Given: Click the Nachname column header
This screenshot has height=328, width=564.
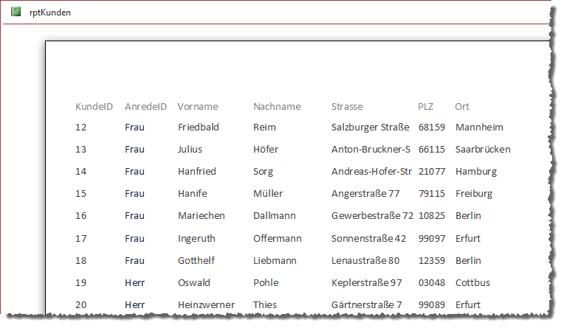Looking at the screenshot, I should [277, 107].
